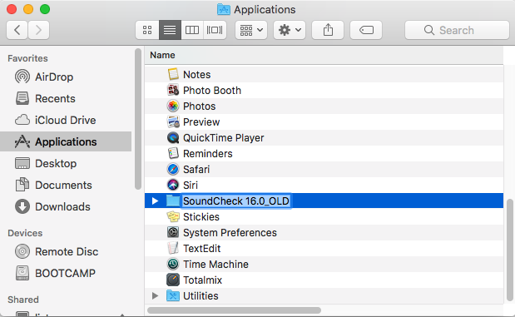The image size is (515, 317).
Task: Click the SoundCheck 16.0_OLD rename field
Action: pyautogui.click(x=236, y=201)
